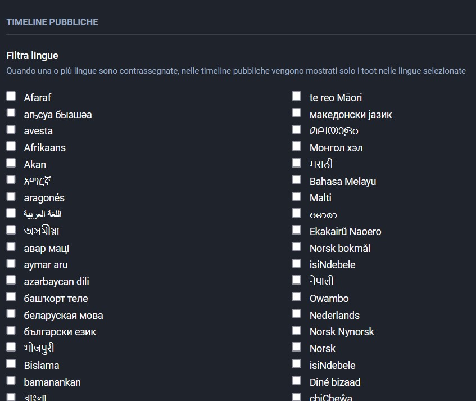This screenshot has height=401, width=476.
Task: Enable Norsk bokmål
Action: click(296, 246)
